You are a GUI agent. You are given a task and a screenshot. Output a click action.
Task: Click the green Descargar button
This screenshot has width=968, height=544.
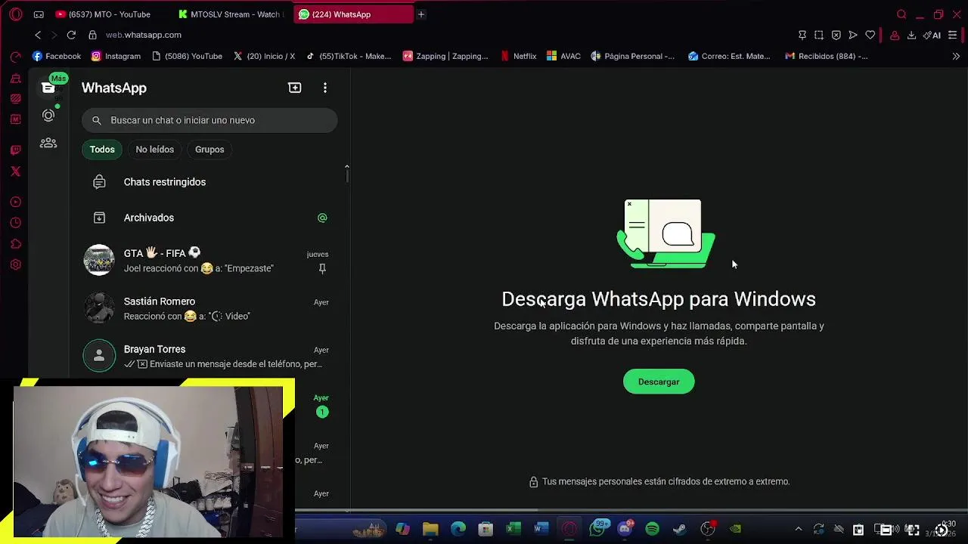[659, 382]
